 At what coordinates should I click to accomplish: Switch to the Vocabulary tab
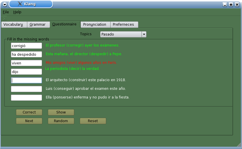coord(14,25)
